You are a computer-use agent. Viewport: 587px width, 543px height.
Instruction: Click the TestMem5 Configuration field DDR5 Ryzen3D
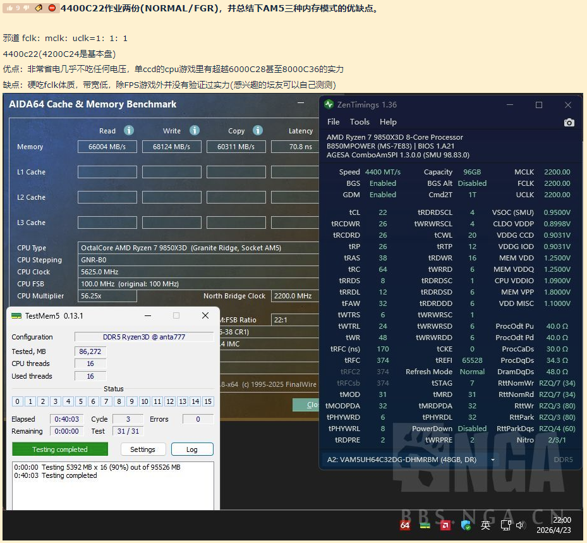(x=144, y=337)
